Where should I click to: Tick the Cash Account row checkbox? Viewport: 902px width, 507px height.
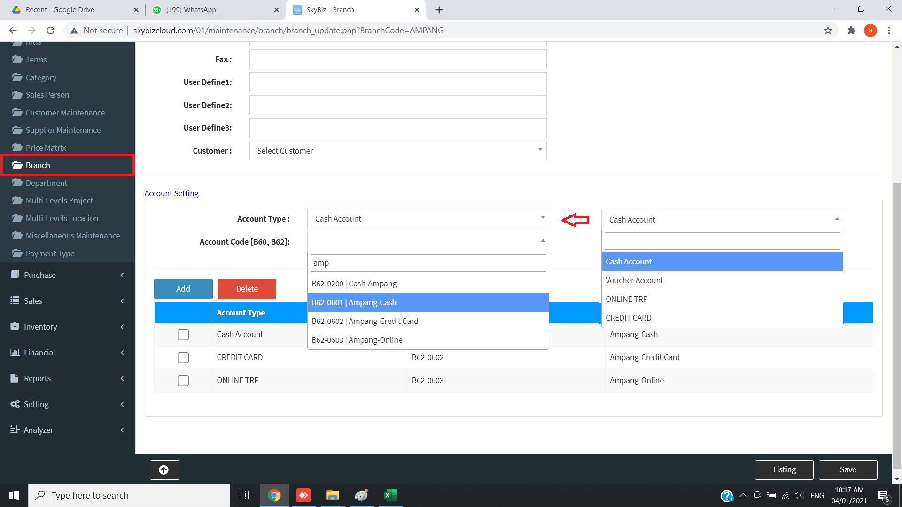pyautogui.click(x=183, y=335)
